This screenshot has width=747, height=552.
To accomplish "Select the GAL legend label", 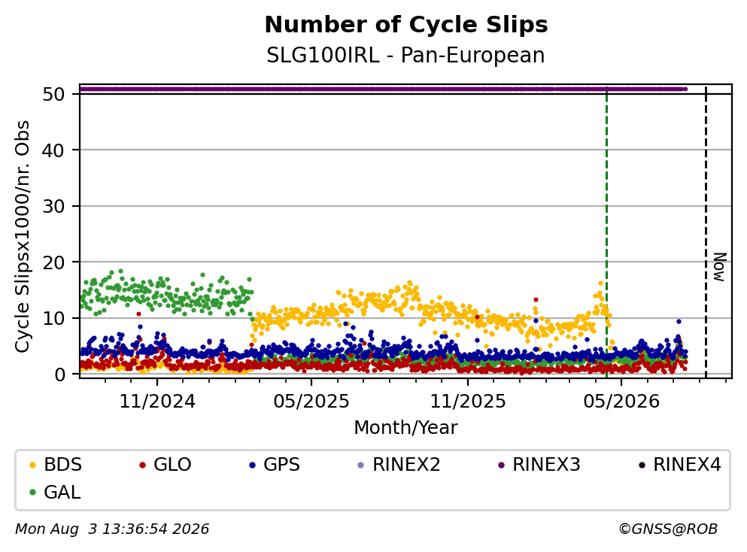I will 62,493.
